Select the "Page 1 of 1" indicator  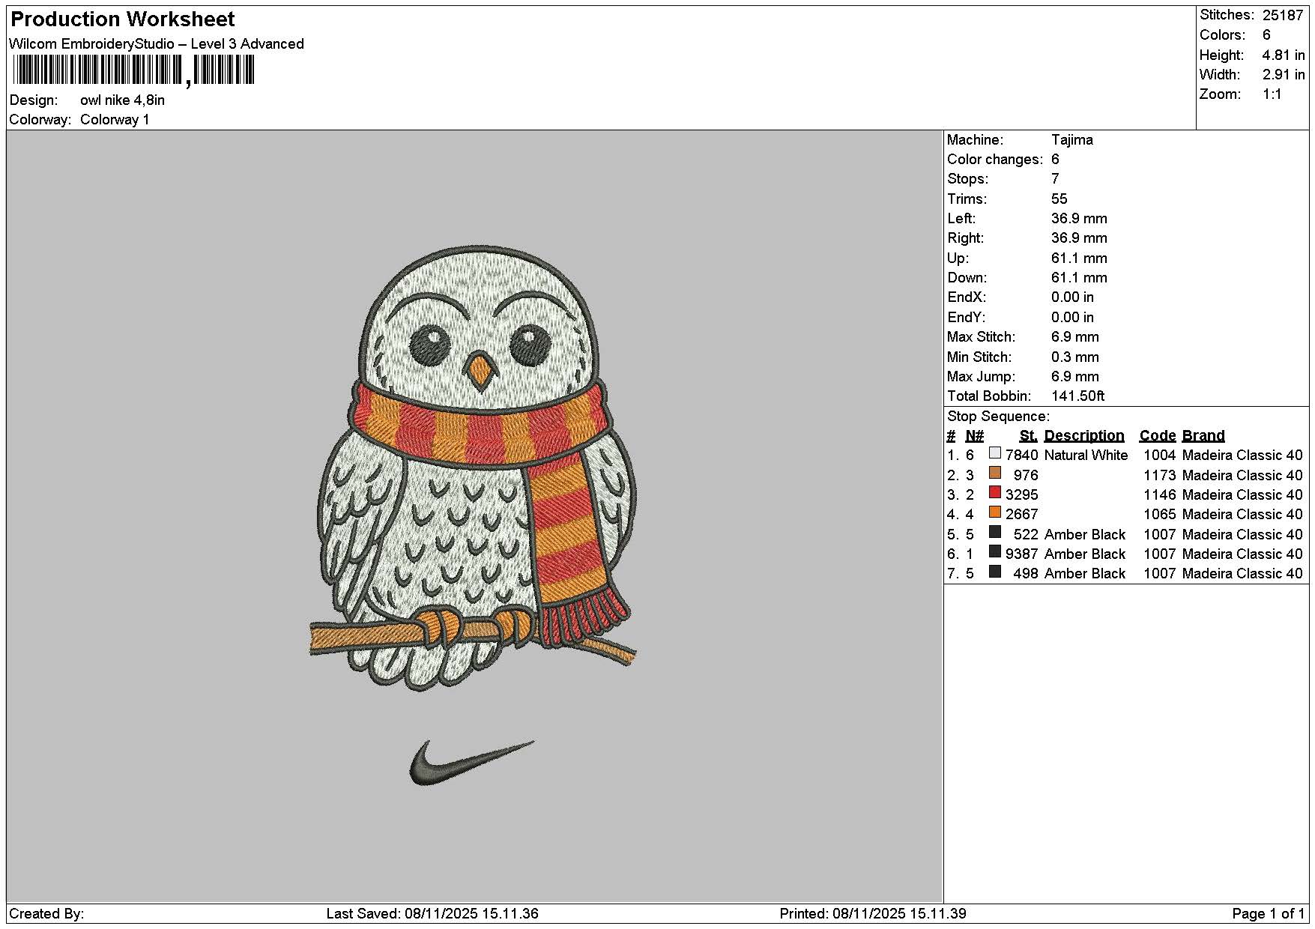click(1269, 914)
